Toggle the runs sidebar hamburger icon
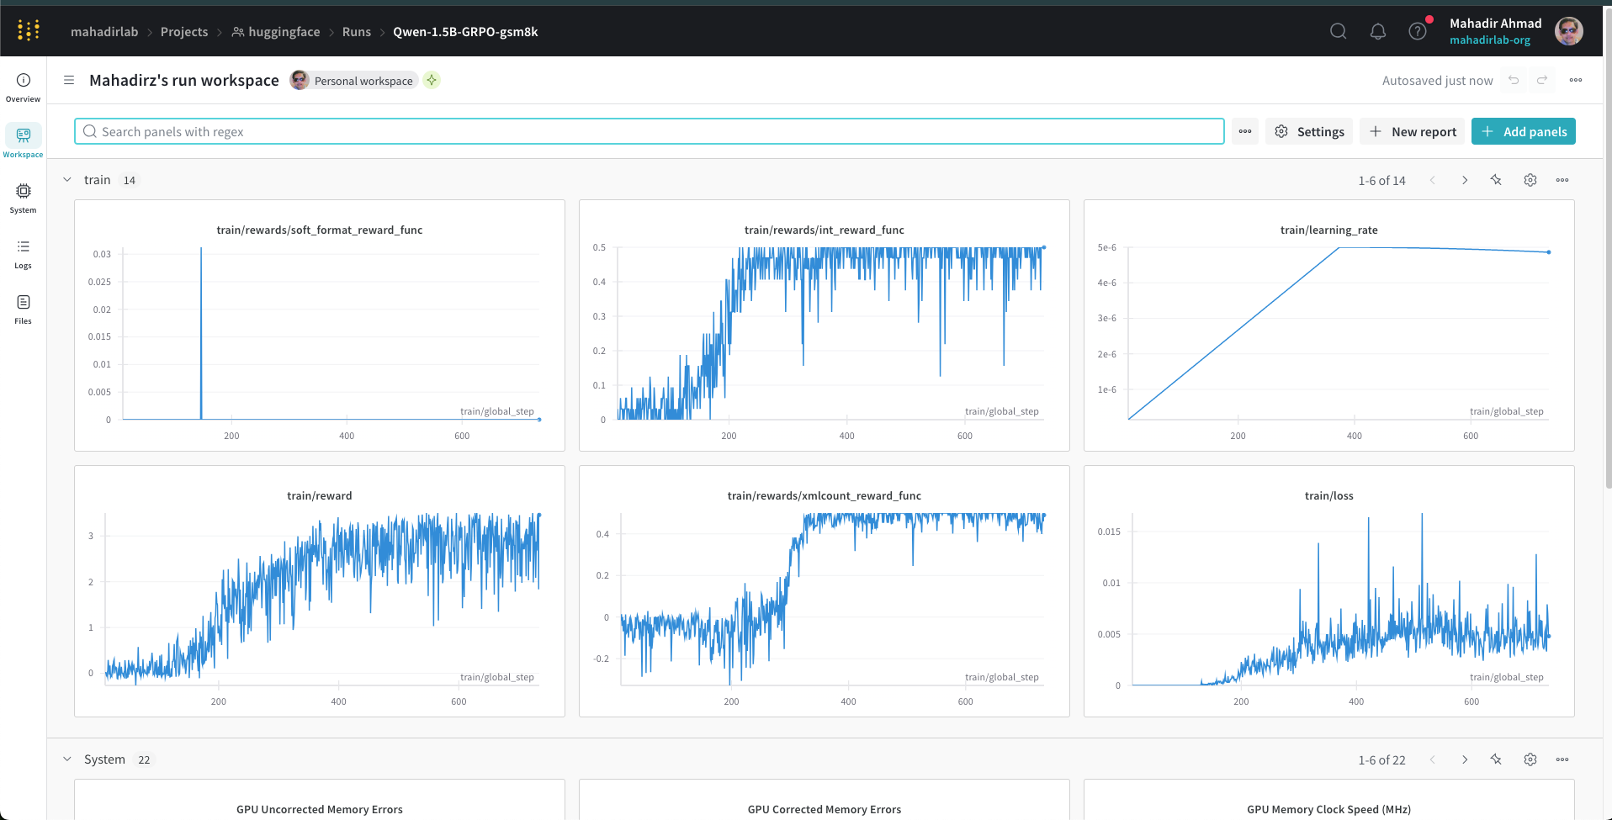 (69, 80)
